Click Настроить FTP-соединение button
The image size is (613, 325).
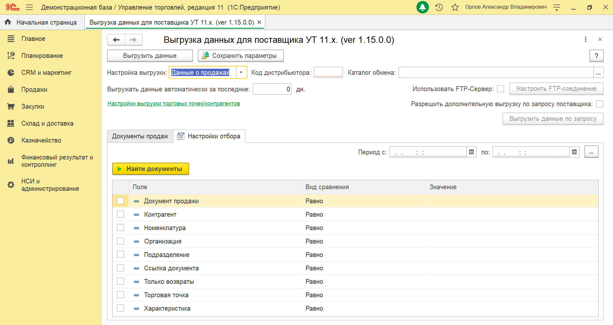coord(556,89)
